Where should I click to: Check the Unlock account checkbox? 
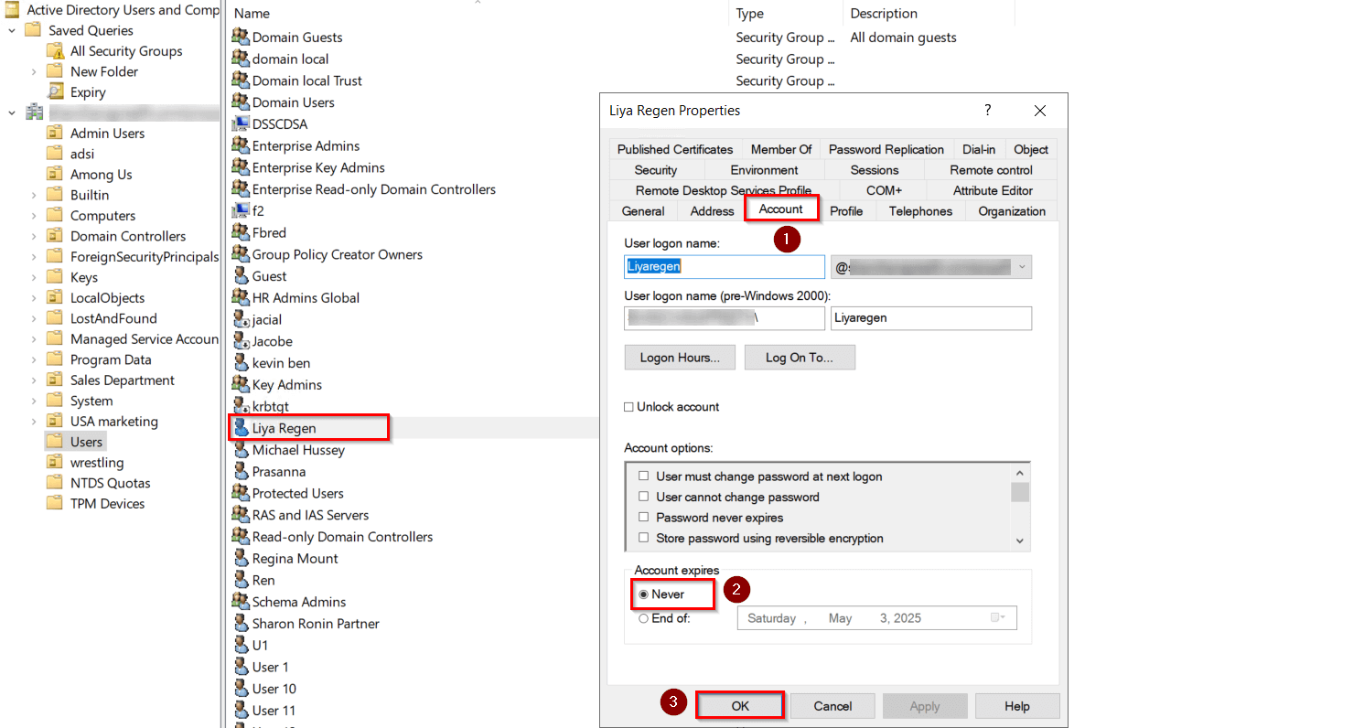tap(629, 407)
